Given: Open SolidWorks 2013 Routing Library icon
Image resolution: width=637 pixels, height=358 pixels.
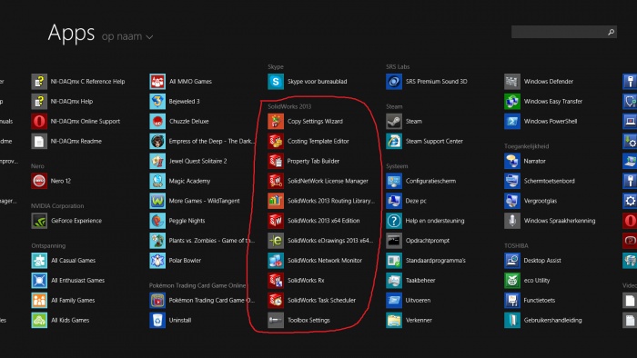Looking at the screenshot, I should [x=276, y=201].
